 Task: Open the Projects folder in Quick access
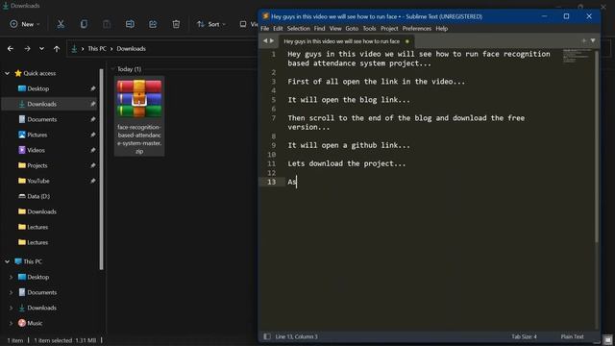coord(37,165)
